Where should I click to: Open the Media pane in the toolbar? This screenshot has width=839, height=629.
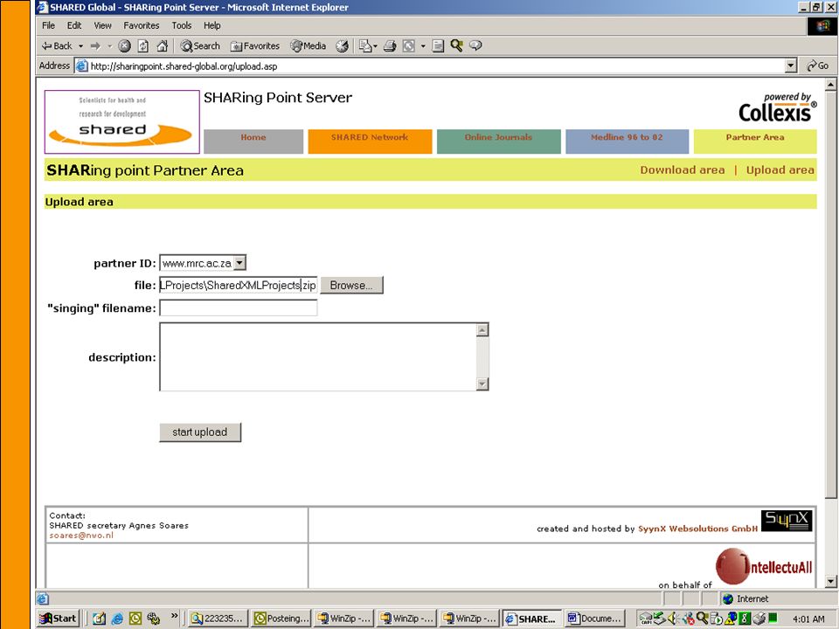(309, 46)
